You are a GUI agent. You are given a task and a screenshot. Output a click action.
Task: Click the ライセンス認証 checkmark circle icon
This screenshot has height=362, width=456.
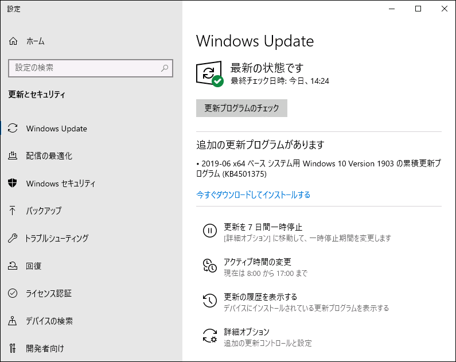pyautogui.click(x=13, y=293)
